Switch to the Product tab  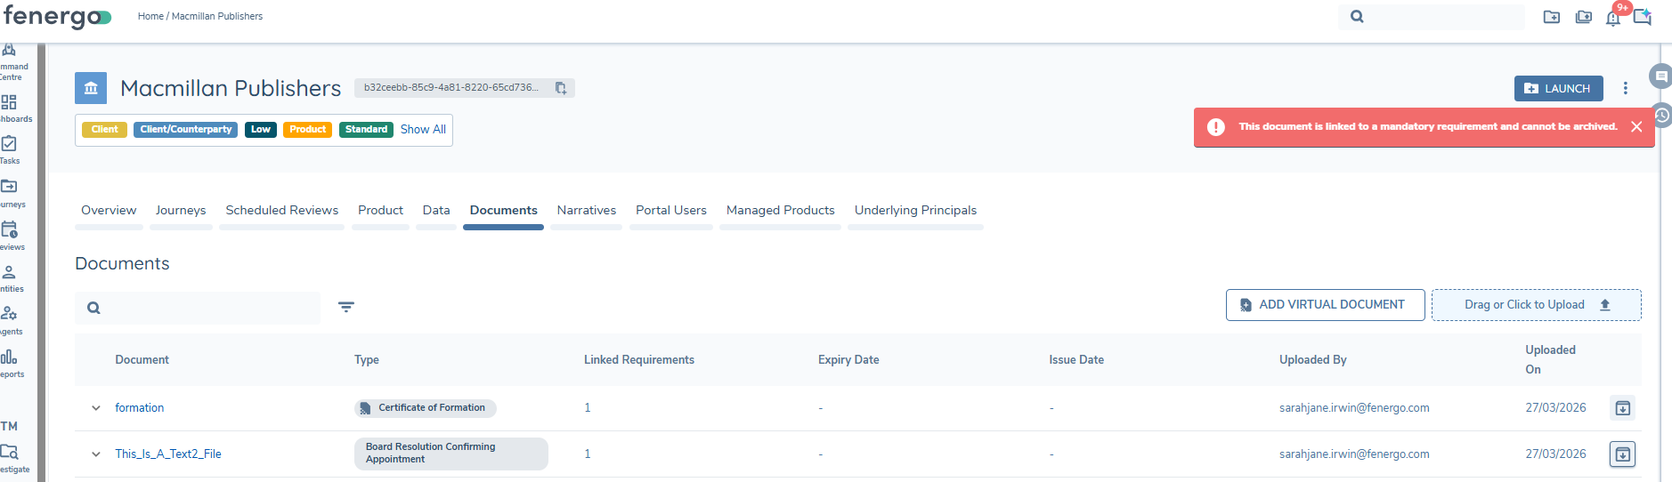tap(380, 211)
